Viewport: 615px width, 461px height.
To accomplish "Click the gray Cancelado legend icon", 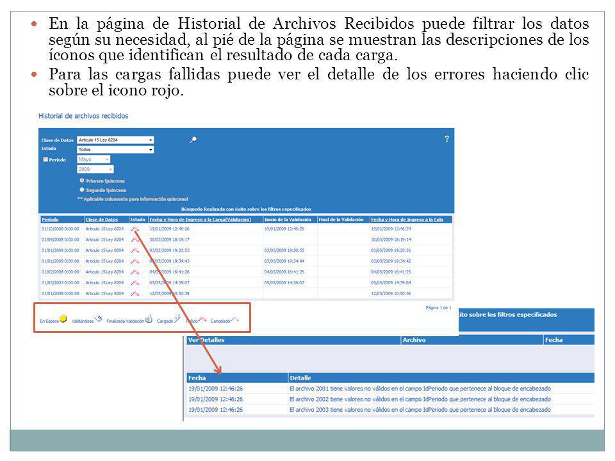I will pyautogui.click(x=234, y=319).
